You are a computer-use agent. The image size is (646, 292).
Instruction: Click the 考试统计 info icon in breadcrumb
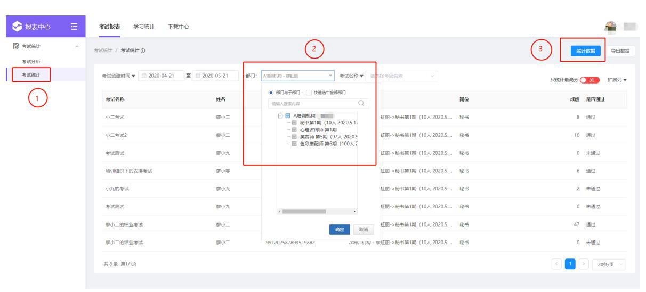[143, 51]
